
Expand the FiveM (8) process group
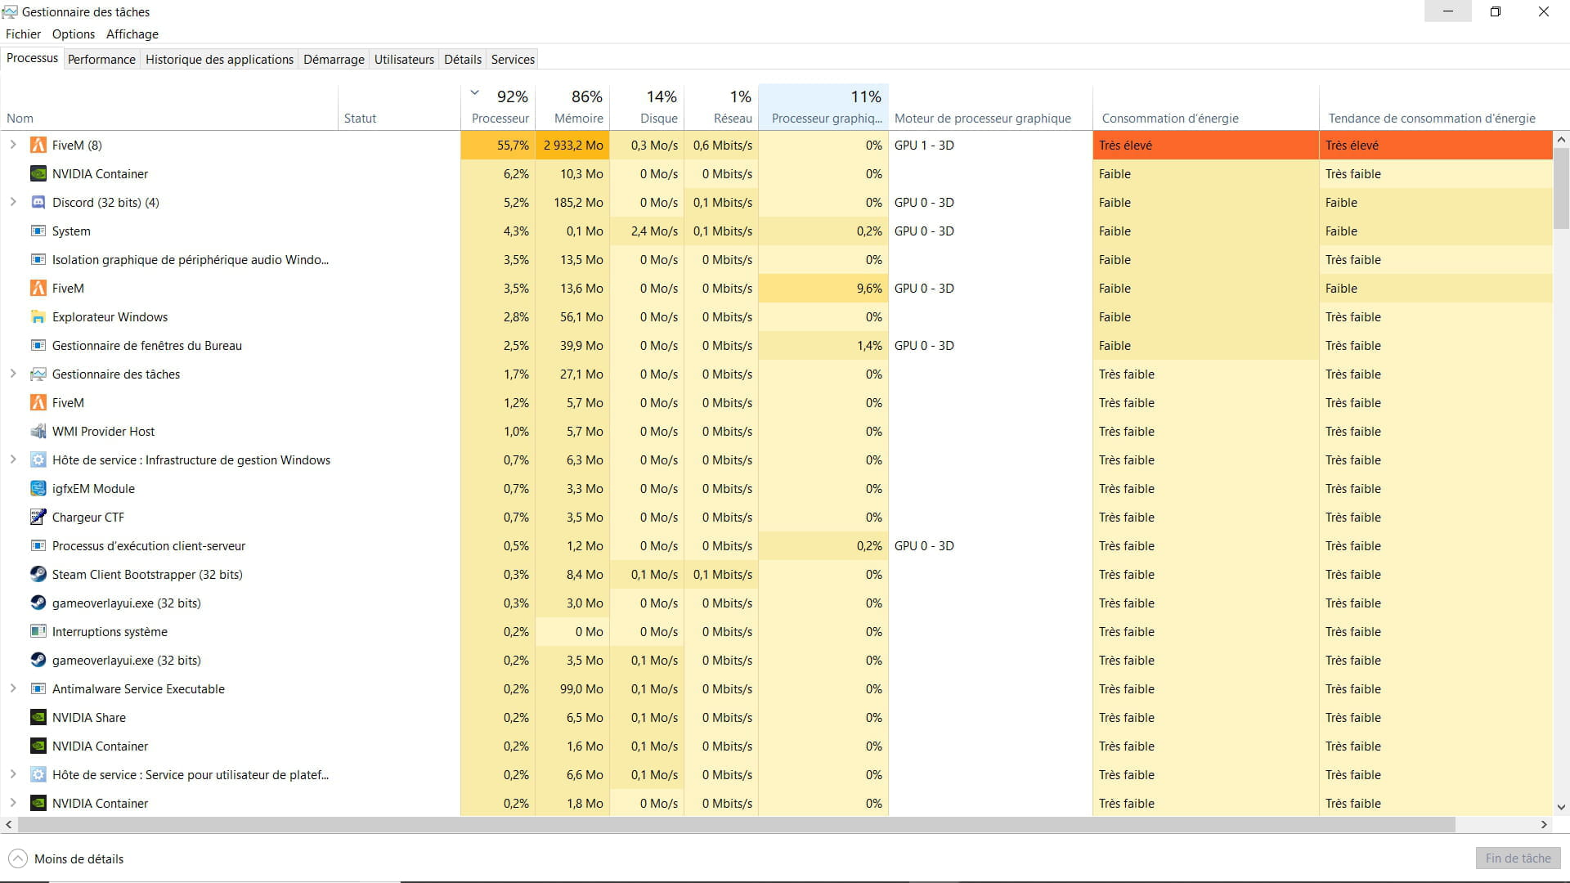pyautogui.click(x=13, y=145)
